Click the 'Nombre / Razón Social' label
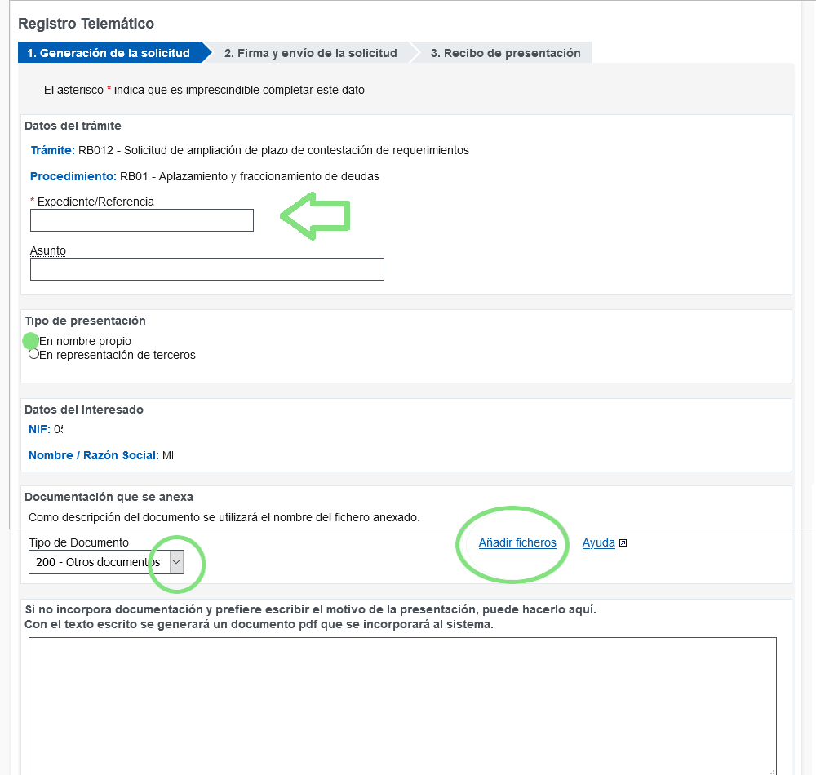The image size is (816, 775). [x=93, y=455]
